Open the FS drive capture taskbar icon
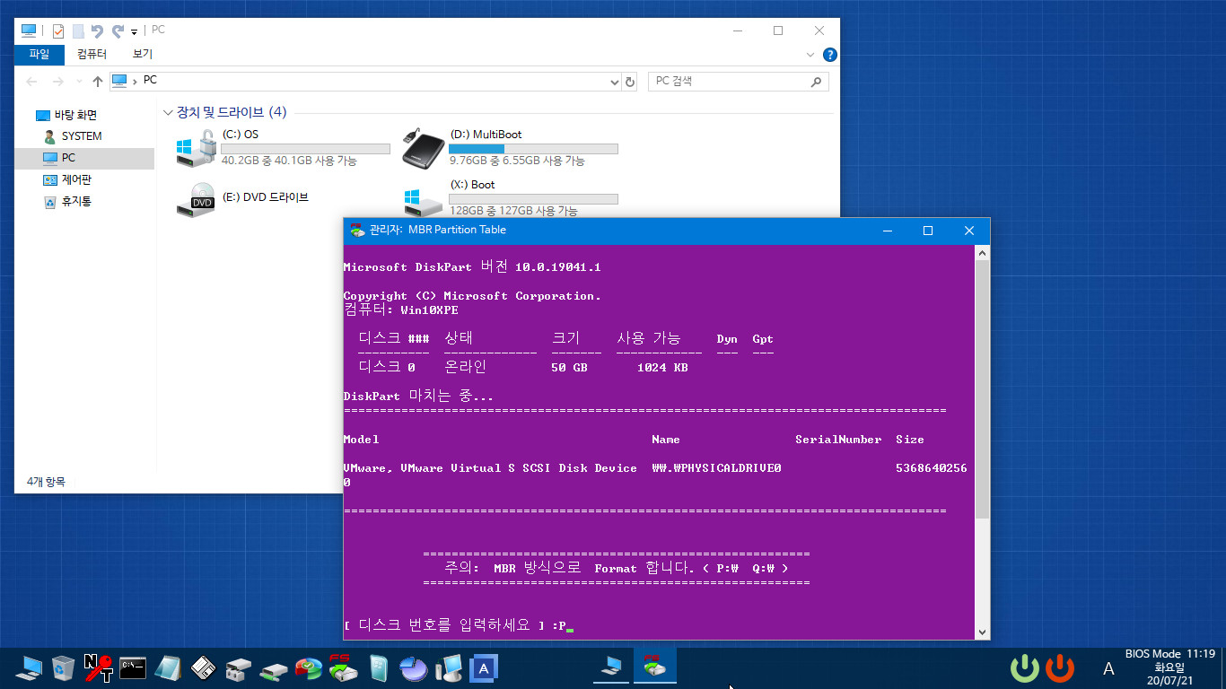 tap(344, 668)
